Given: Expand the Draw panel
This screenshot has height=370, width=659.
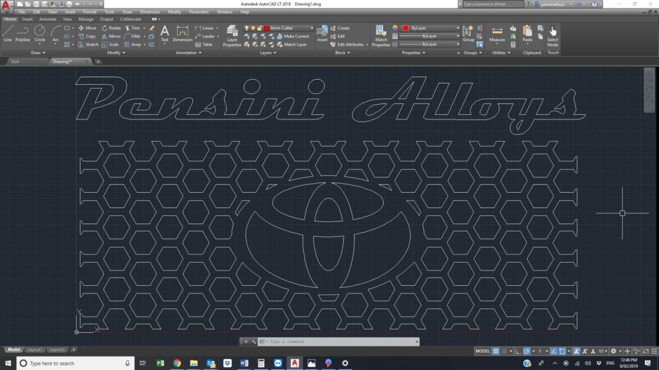Looking at the screenshot, I should click(x=38, y=53).
